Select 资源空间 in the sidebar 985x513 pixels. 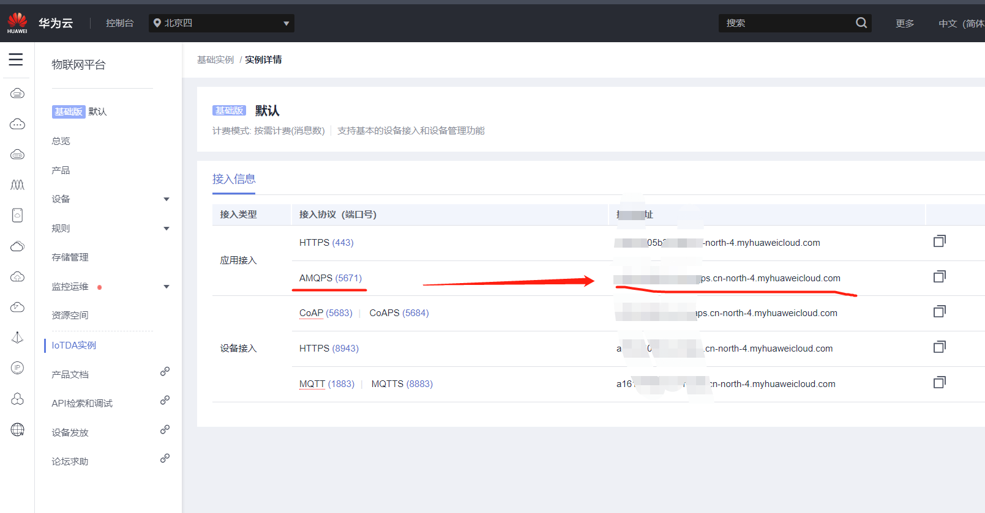point(70,316)
